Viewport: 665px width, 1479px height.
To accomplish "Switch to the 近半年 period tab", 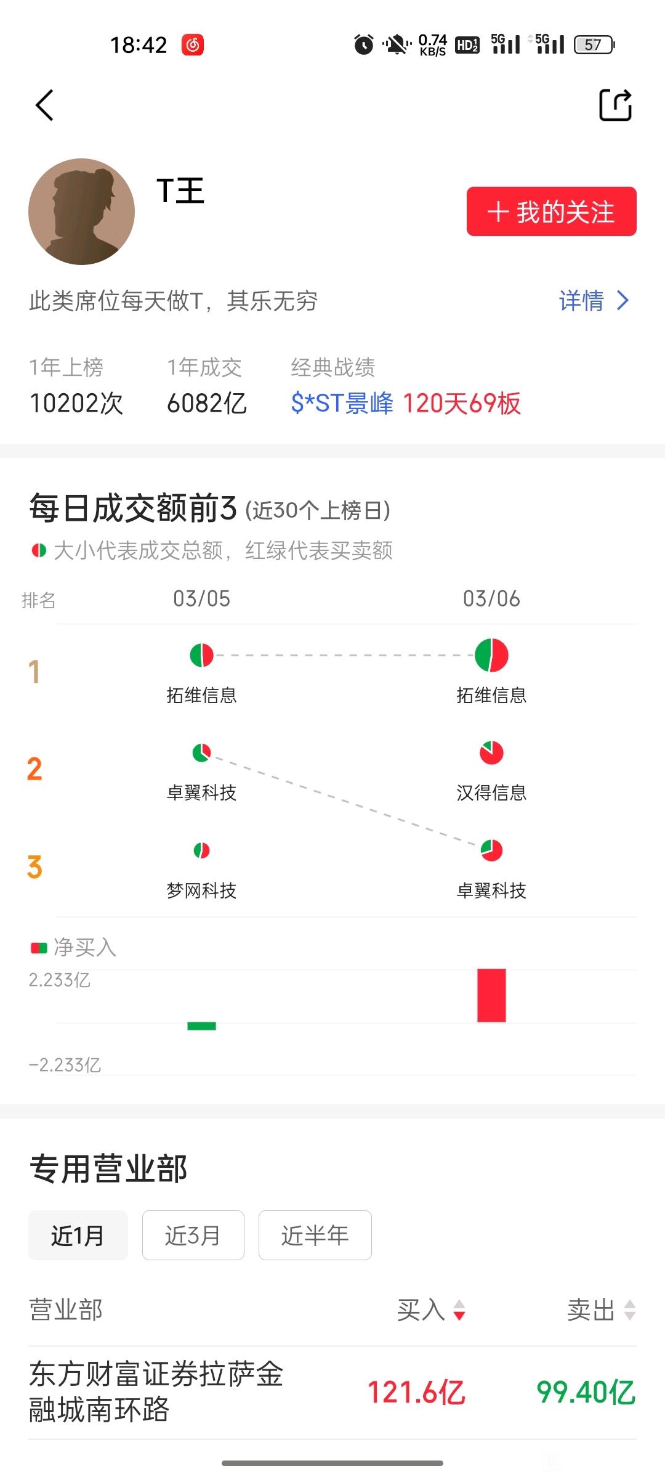I will click(315, 1235).
